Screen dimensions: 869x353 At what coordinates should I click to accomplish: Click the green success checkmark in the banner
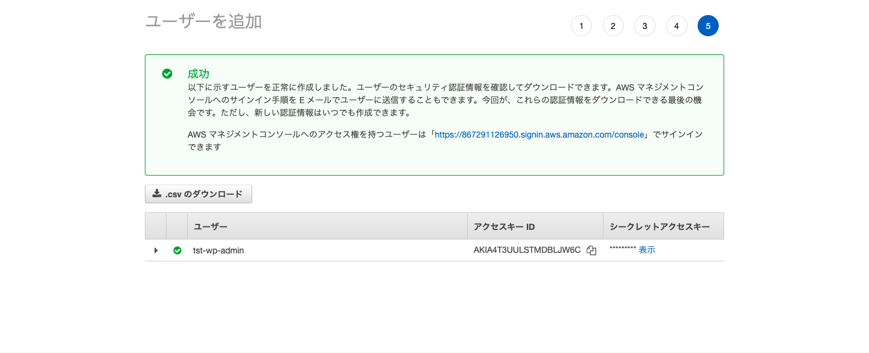[x=167, y=74]
